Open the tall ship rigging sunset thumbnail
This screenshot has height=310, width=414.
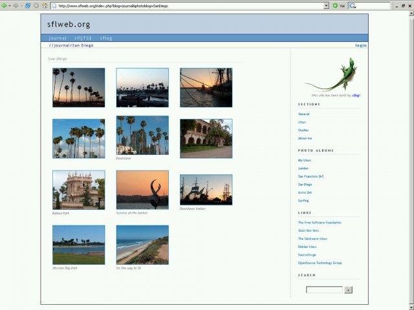click(x=206, y=88)
